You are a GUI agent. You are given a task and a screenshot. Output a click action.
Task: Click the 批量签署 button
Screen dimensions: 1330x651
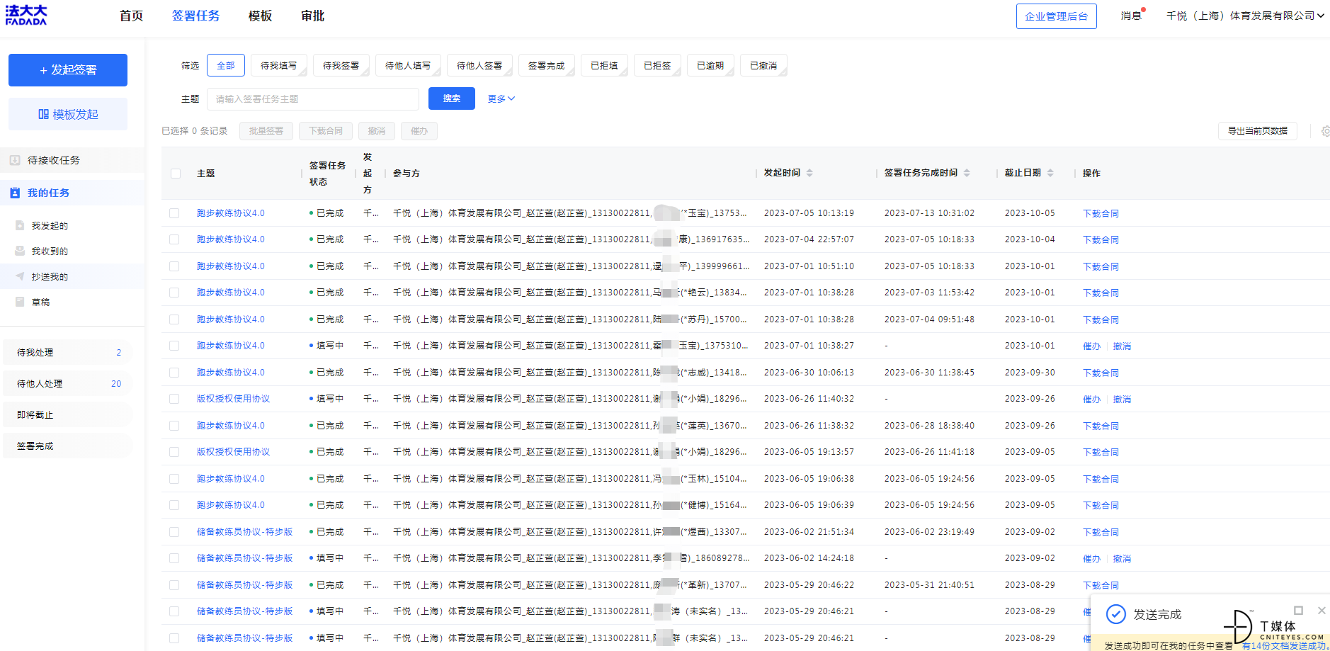pos(266,131)
